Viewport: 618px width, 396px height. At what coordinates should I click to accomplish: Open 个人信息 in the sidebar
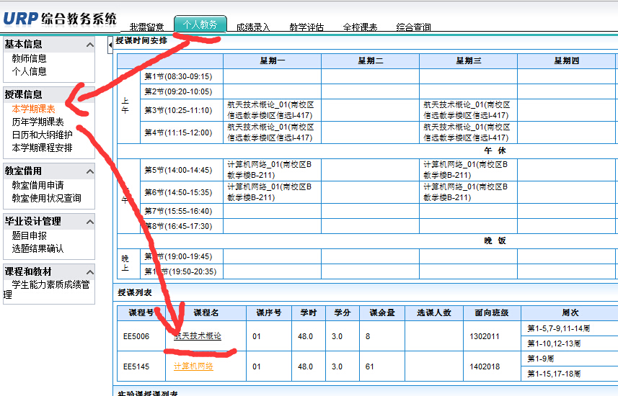point(29,71)
